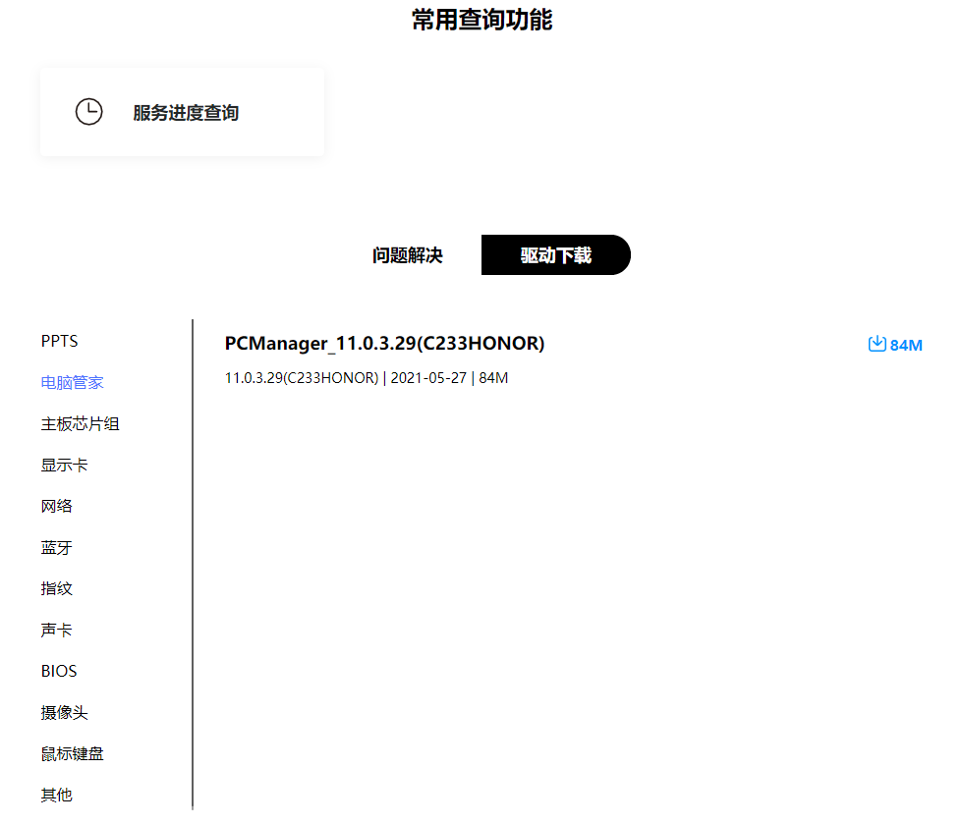Open the 其他 category
Viewport: 962px width, 825px height.
coord(56,795)
